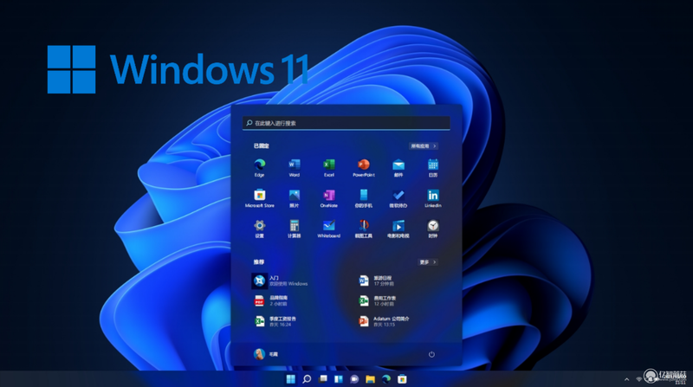Open Edge from the Start menu pinned apps
Image resolution: width=693 pixels, height=387 pixels.
[x=259, y=164]
